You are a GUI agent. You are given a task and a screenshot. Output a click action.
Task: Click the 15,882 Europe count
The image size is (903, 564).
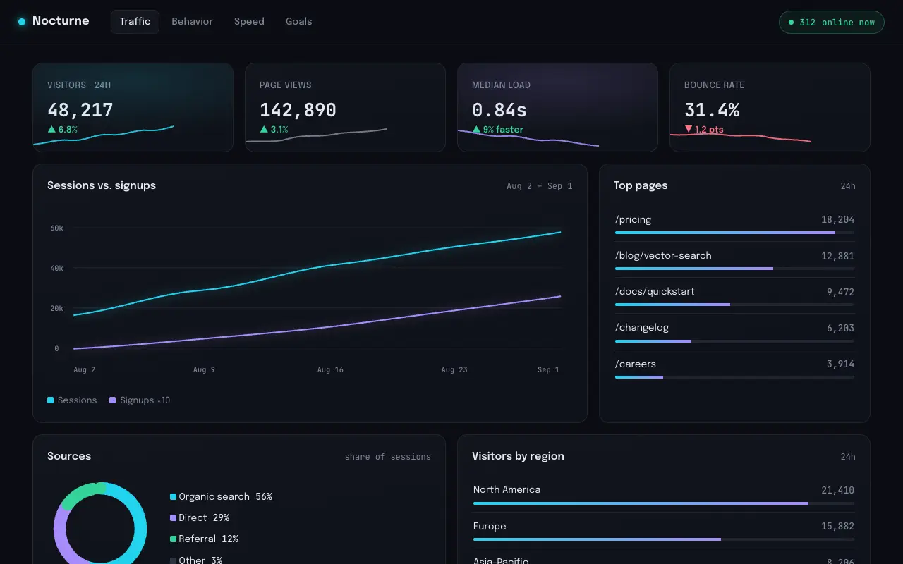tap(837, 527)
